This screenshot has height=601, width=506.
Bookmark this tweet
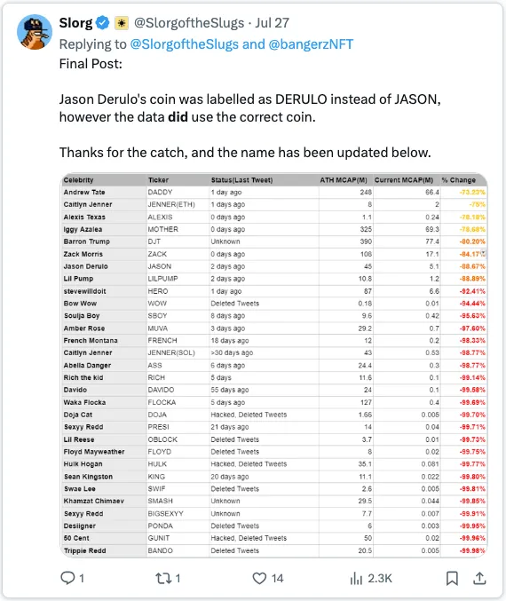click(x=453, y=578)
